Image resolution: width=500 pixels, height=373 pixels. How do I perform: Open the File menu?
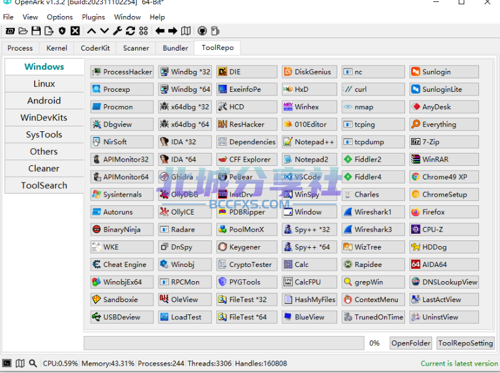click(8, 17)
